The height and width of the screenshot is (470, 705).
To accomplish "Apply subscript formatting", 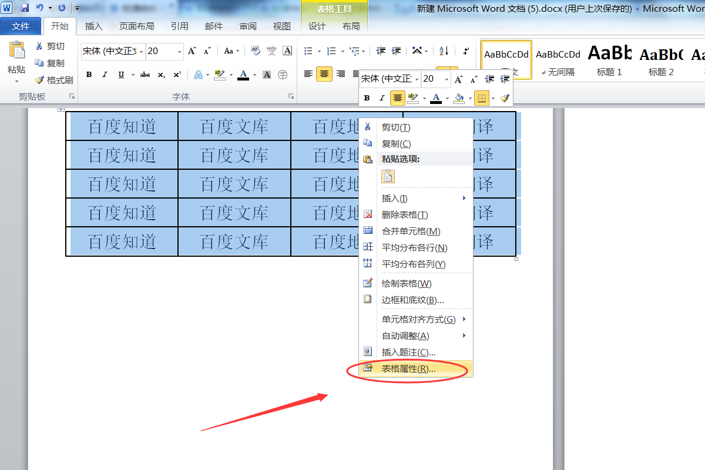I will (162, 75).
